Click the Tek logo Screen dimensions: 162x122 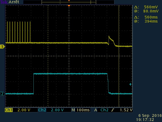pyautogui.click(x=4, y=2)
